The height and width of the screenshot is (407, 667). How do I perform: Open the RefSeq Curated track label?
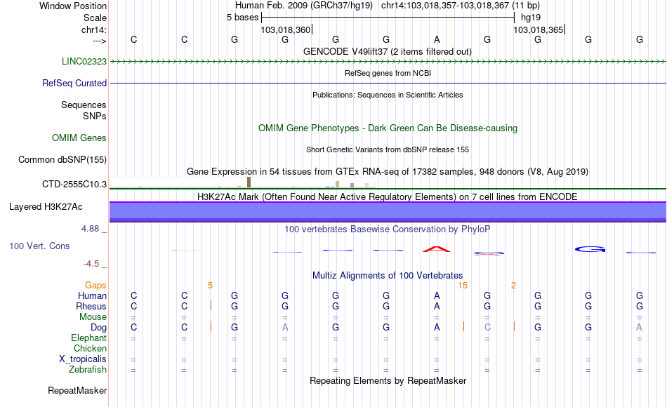(x=74, y=83)
